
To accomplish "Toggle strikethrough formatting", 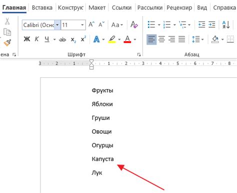I will point(62,40).
